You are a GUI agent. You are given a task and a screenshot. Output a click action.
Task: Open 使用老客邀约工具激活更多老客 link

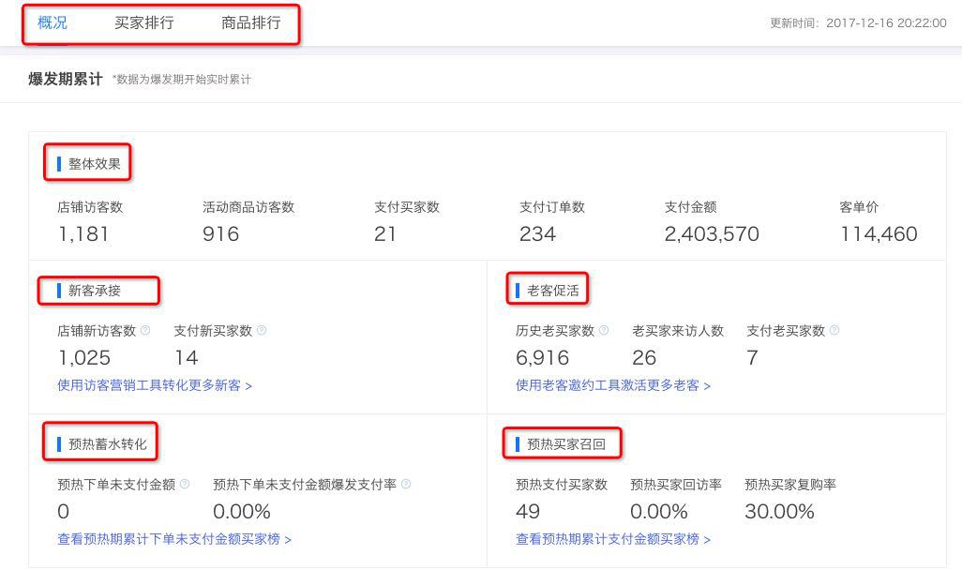(x=609, y=384)
